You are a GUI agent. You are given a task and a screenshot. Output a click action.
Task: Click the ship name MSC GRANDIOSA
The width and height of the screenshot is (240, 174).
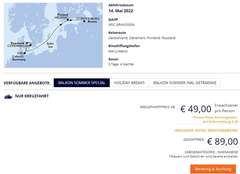tap(122, 25)
